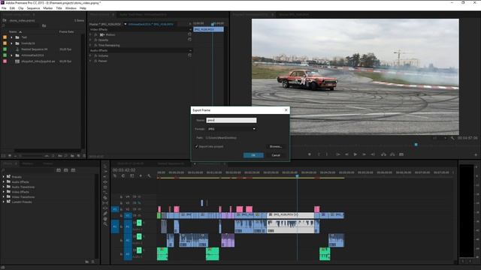This screenshot has width=481, height=270.
Task: Click Browse in Export Frame dialog
Action: tap(276, 147)
